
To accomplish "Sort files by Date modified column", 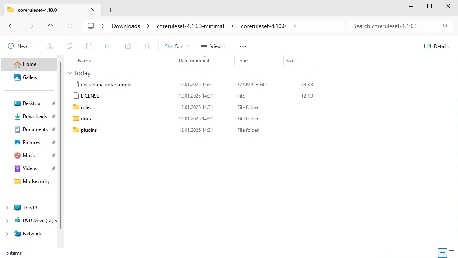I will pyautogui.click(x=194, y=61).
